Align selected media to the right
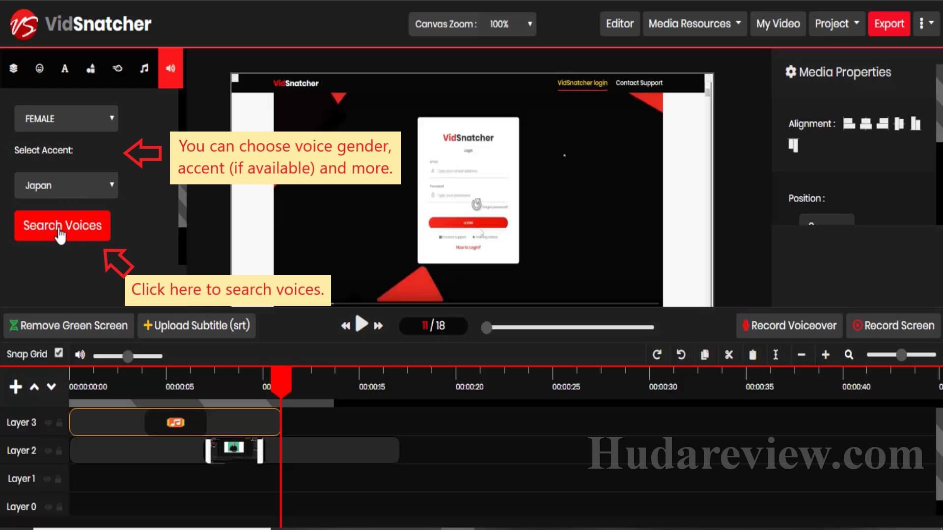Viewport: 943px width, 530px height. click(x=883, y=123)
